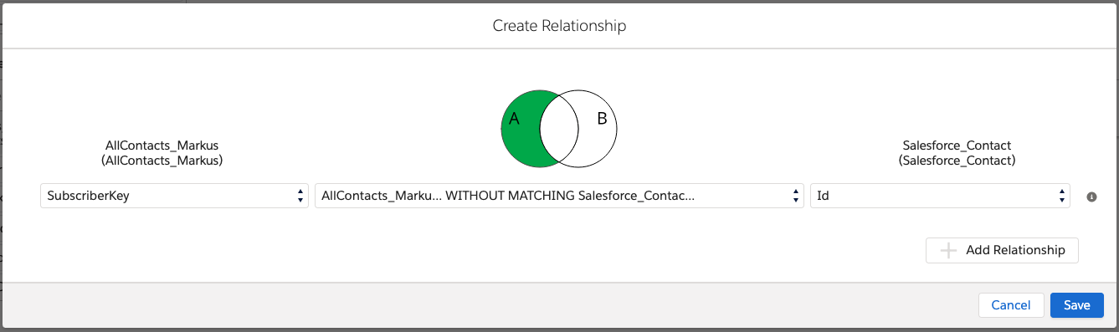Click the parenthesized (Salesforce_Contact) sublabel

tap(956, 160)
